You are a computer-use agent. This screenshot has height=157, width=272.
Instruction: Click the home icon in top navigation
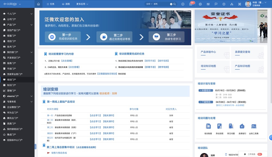tap(38, 4)
